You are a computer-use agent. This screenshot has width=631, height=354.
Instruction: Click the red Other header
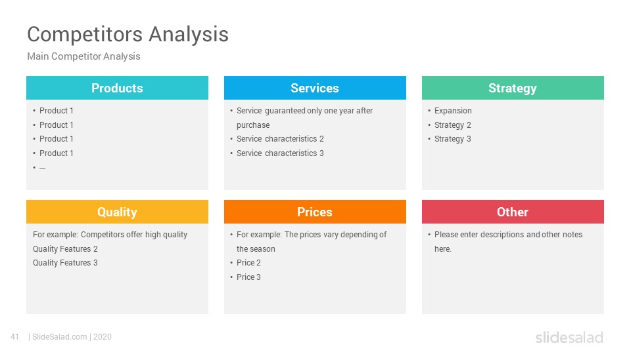tap(513, 212)
